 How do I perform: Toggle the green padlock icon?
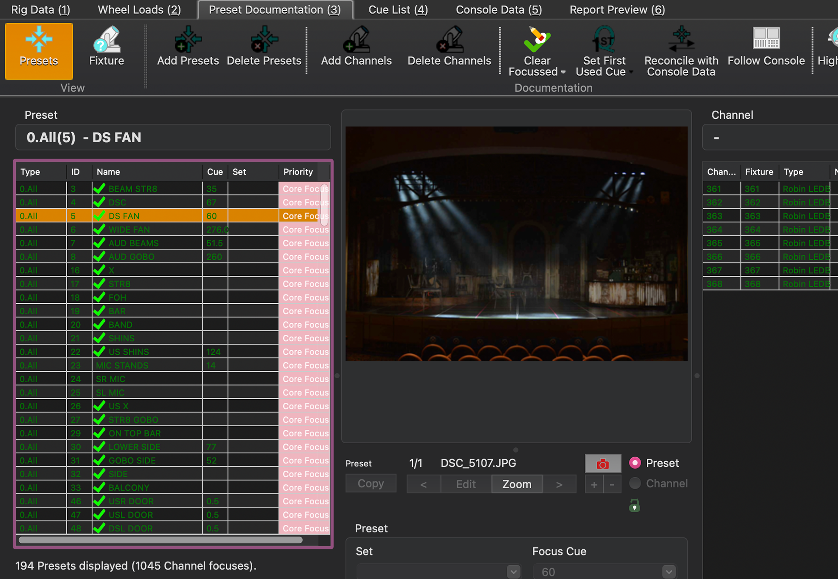635,505
